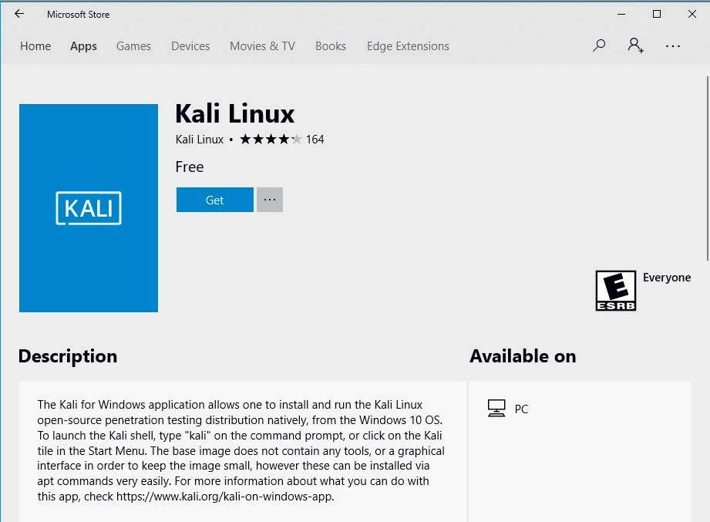Image resolution: width=710 pixels, height=522 pixels.
Task: Click the Get button
Action: [x=215, y=200]
